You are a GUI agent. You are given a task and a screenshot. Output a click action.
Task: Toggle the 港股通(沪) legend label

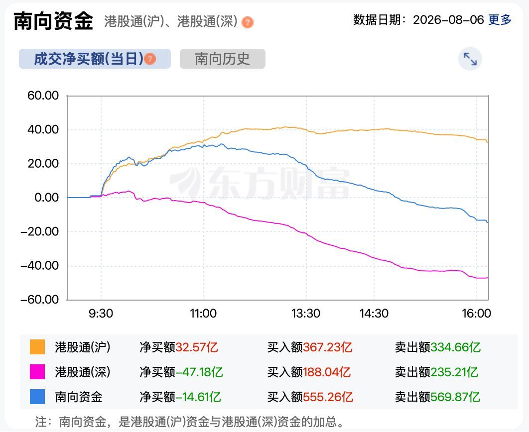(x=83, y=347)
